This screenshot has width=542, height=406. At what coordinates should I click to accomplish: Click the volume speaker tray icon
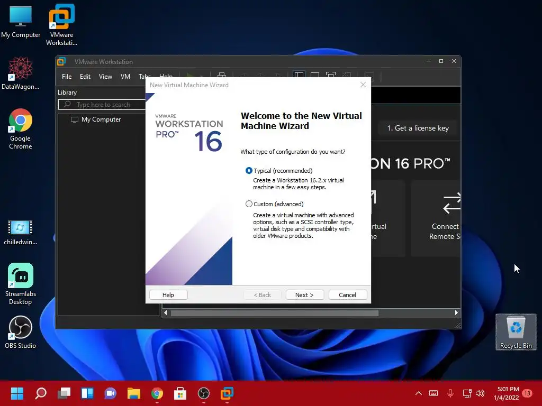(480, 393)
